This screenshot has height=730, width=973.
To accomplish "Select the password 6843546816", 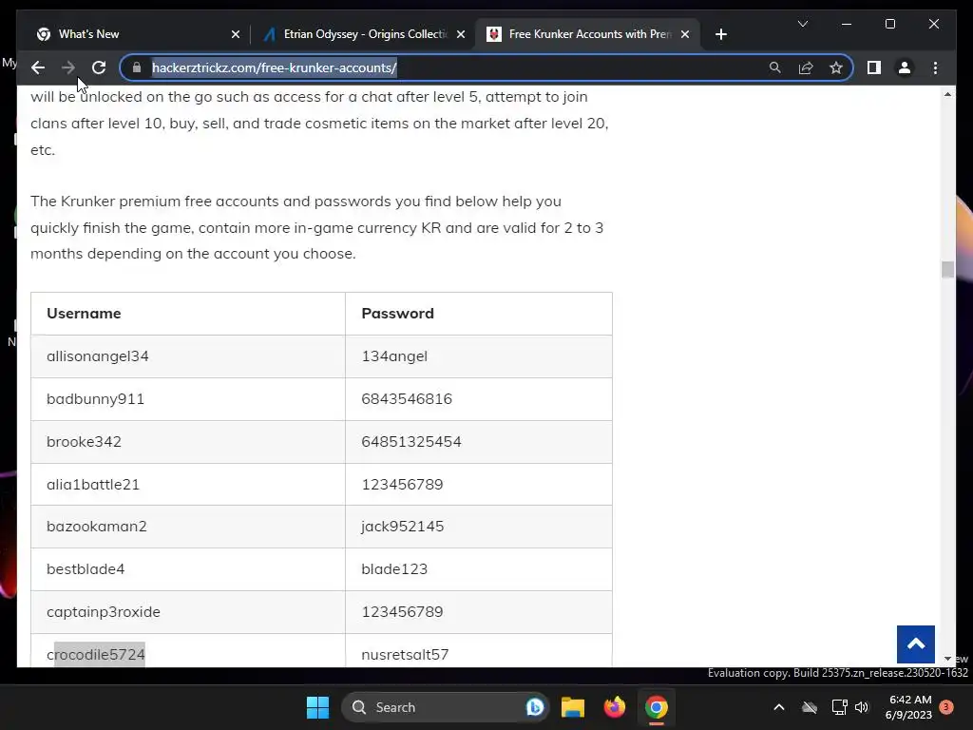I will [x=407, y=399].
